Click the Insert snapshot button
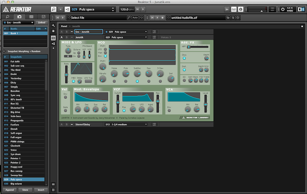307x194 pixels. tap(41, 190)
